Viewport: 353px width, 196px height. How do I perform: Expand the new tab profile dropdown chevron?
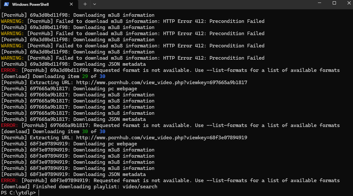[x=95, y=4]
